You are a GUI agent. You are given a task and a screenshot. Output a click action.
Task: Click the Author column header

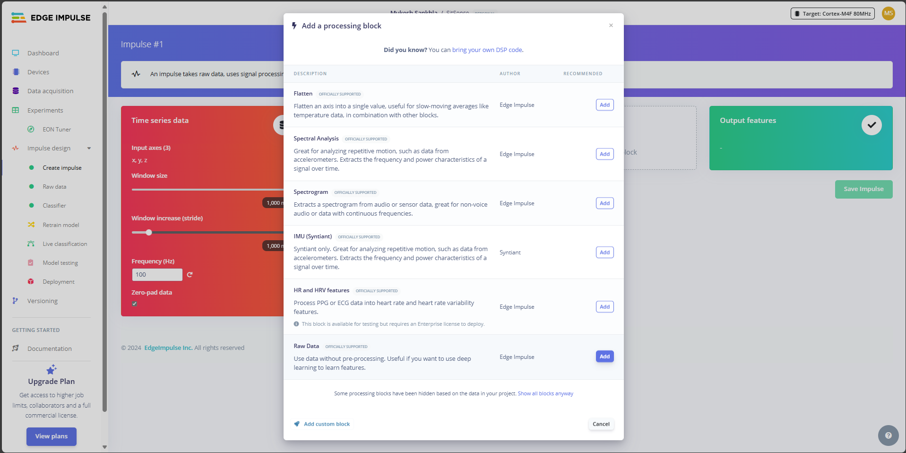(x=510, y=74)
